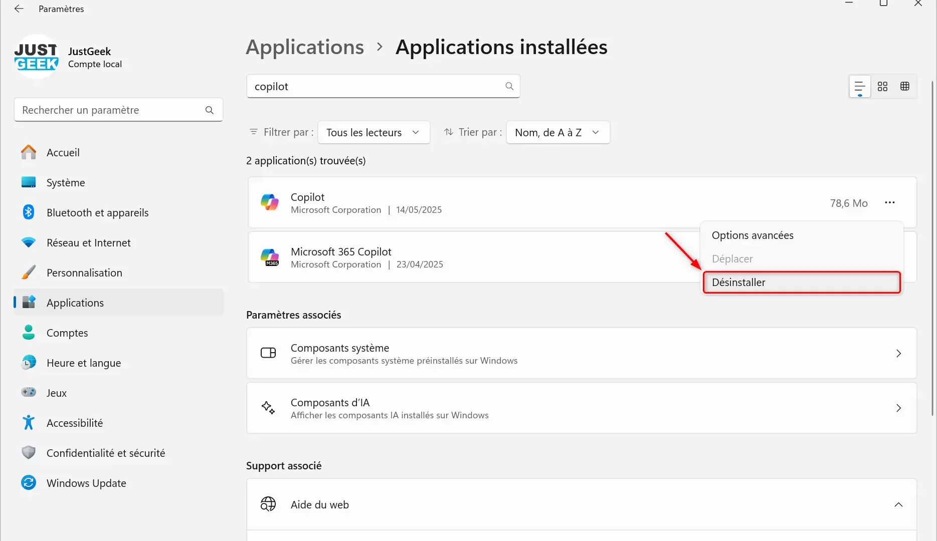Open Jeux settings
The image size is (937, 541).
(119, 393)
